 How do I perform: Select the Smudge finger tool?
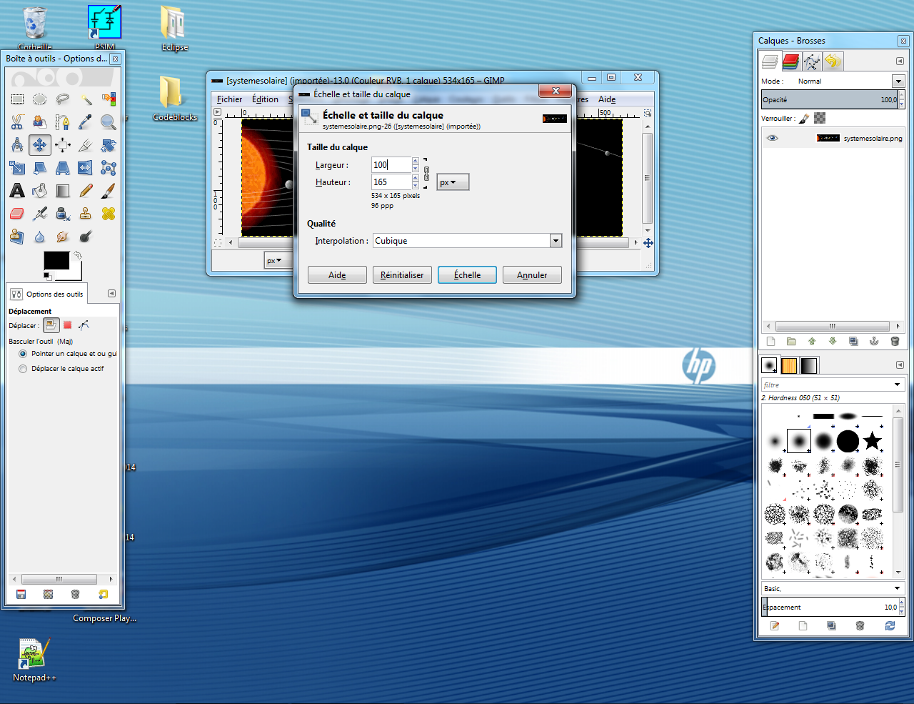click(x=63, y=237)
